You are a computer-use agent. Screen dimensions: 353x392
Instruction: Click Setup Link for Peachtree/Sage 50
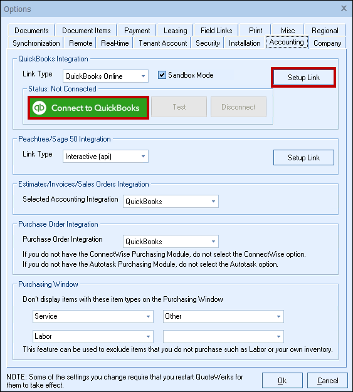[x=303, y=158]
